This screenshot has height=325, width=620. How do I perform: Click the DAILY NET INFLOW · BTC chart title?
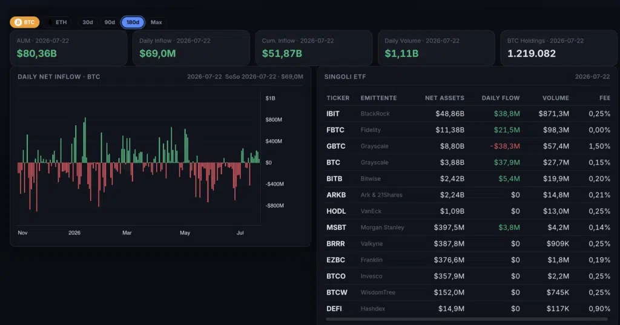click(x=59, y=77)
